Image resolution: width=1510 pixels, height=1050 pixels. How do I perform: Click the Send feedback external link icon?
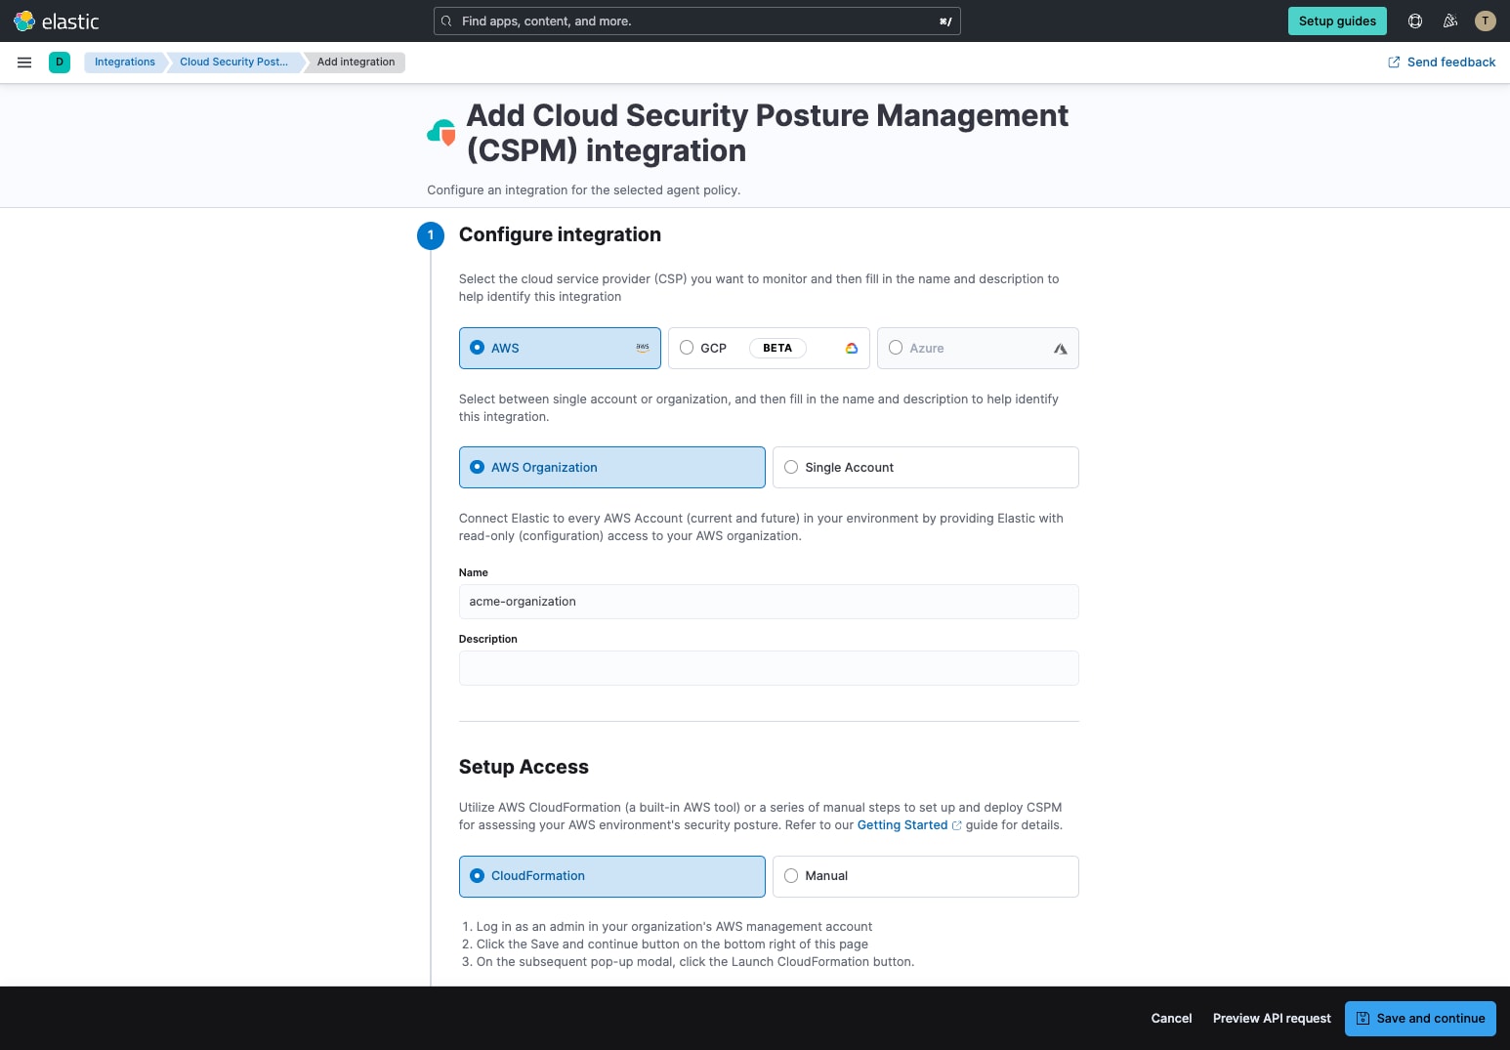tap(1394, 63)
